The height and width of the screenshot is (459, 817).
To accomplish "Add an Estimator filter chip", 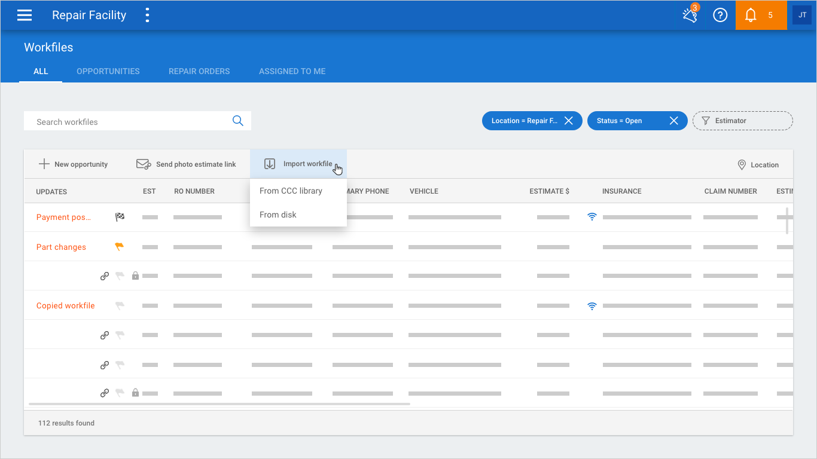I will [742, 121].
